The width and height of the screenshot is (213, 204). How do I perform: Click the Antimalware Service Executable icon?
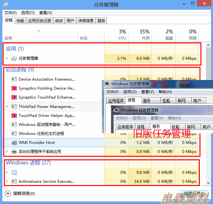[x=14, y=182]
